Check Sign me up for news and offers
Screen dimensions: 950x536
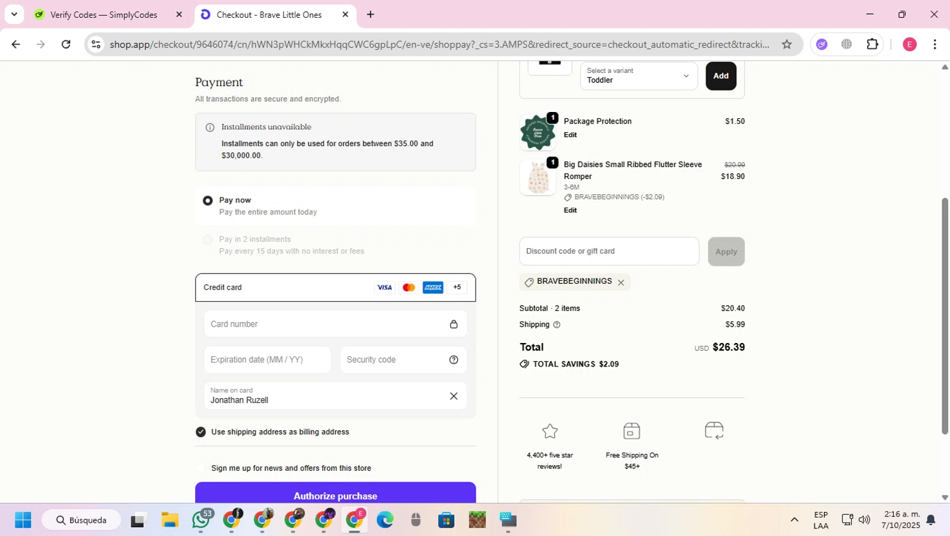tap(201, 468)
